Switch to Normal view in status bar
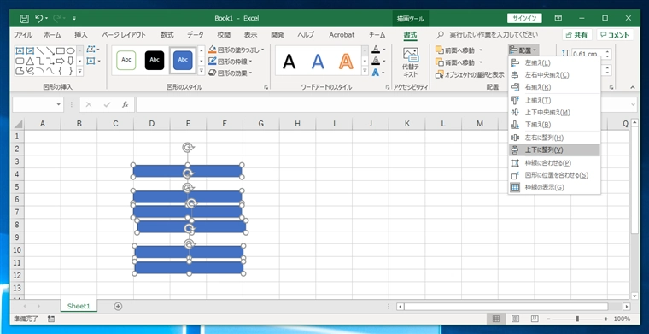Viewport: 649px width, 334px height. click(x=496, y=319)
